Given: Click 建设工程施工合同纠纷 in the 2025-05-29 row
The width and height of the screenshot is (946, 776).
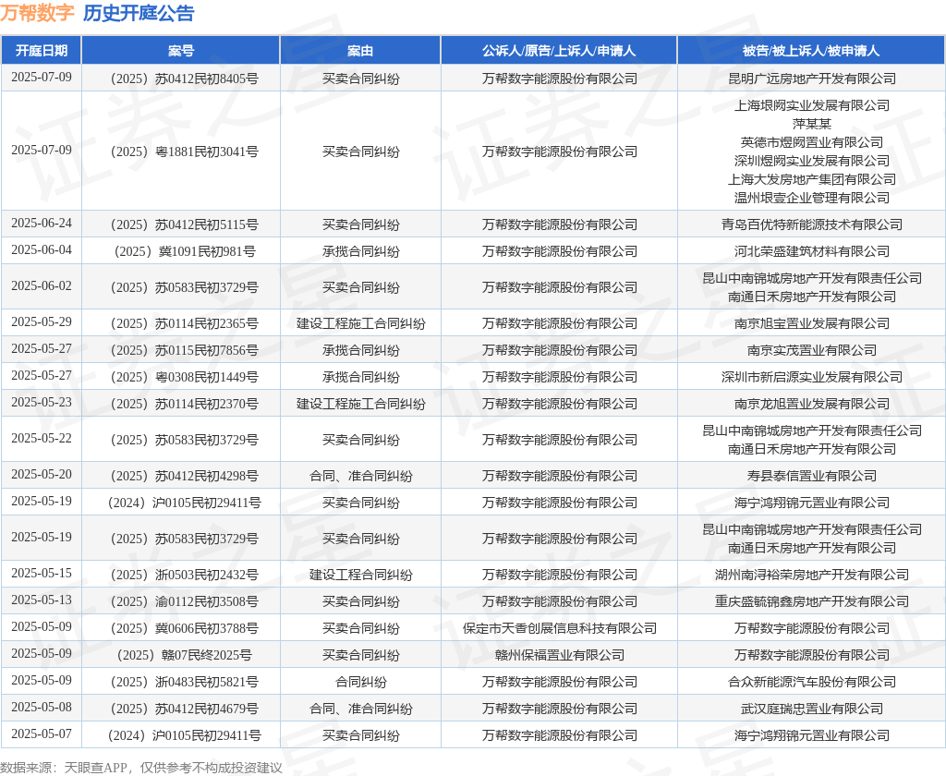Looking at the screenshot, I should (x=361, y=323).
